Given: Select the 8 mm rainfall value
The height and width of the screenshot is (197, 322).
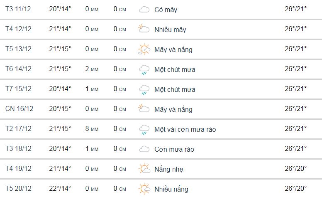Looking at the screenshot, I should 92,129.
